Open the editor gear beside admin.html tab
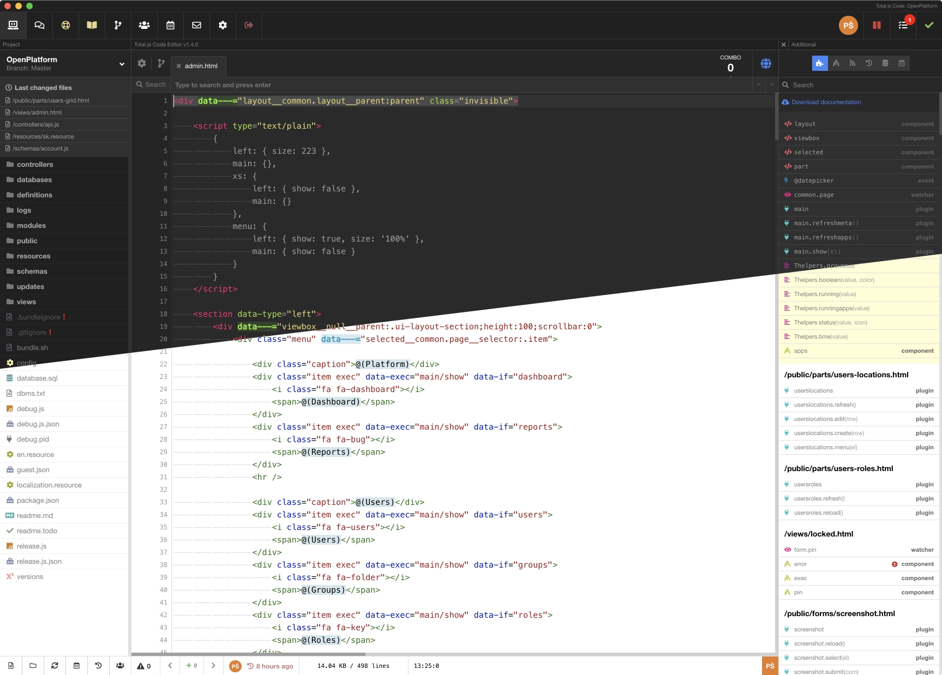 tap(142, 63)
